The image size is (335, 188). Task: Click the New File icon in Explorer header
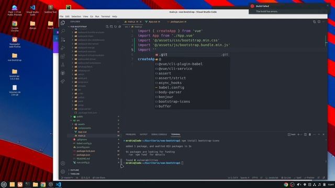coord(107,27)
